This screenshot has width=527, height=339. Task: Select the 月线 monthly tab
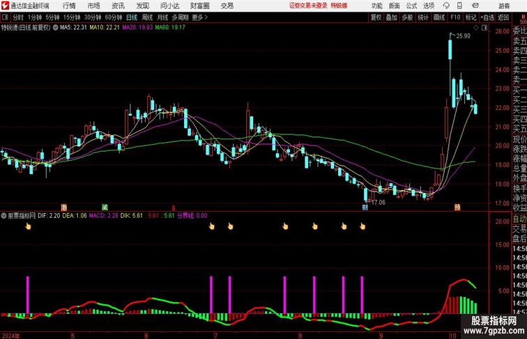pyautogui.click(x=162, y=17)
